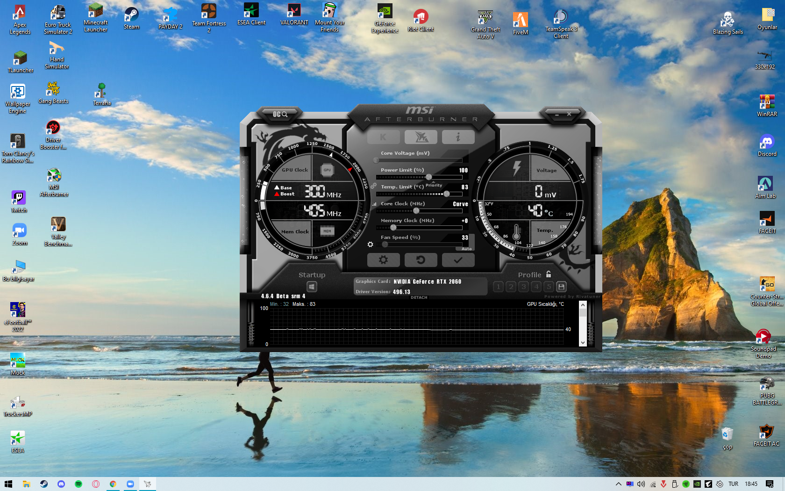Click the volume icon in system tray
Image resolution: width=785 pixels, height=491 pixels.
pyautogui.click(x=641, y=484)
